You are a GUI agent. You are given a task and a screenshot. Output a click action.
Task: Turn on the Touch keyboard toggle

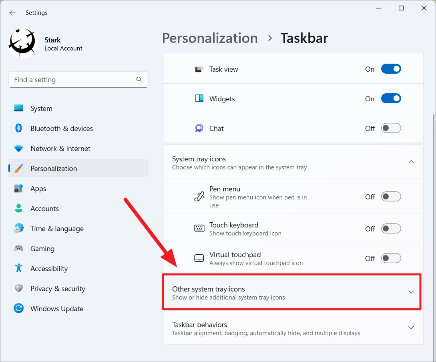point(391,229)
